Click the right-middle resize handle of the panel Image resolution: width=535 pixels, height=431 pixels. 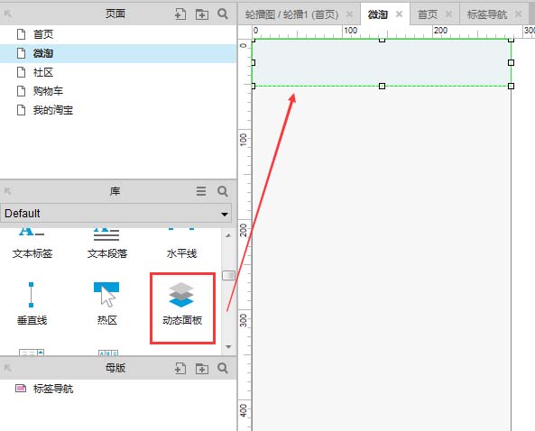(x=511, y=63)
